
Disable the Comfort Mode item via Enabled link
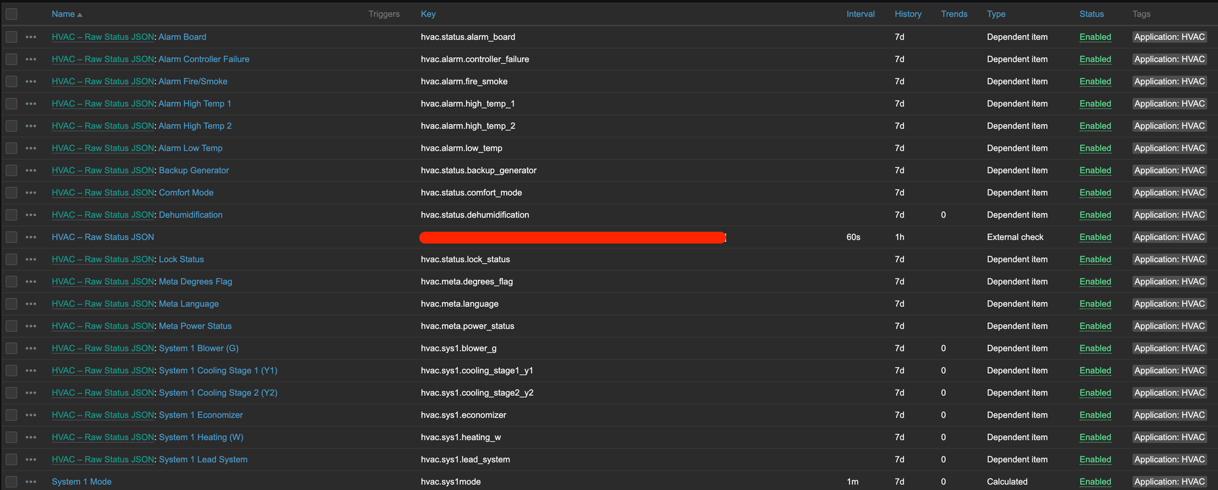click(1095, 193)
